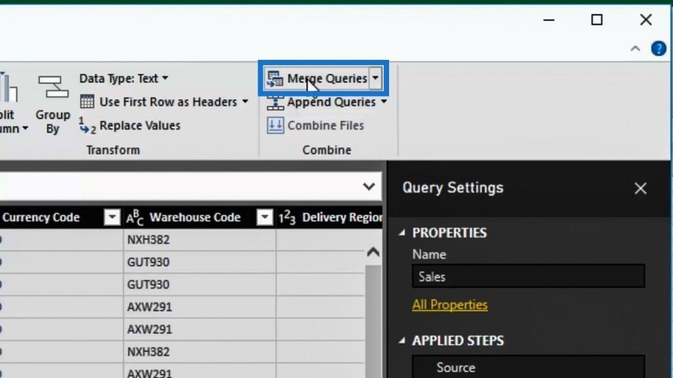Open the Merge Queries dropdown arrow

(x=375, y=78)
